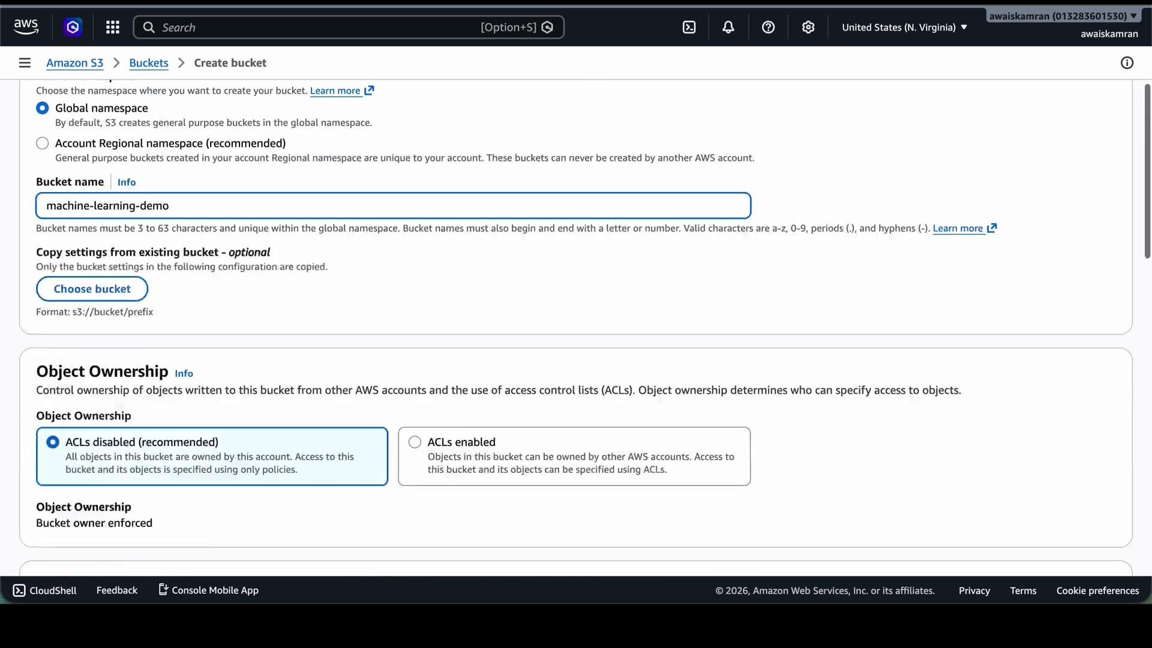Click 'Copy settings from existing bucket' heading
This screenshot has height=648, width=1152.
153,252
